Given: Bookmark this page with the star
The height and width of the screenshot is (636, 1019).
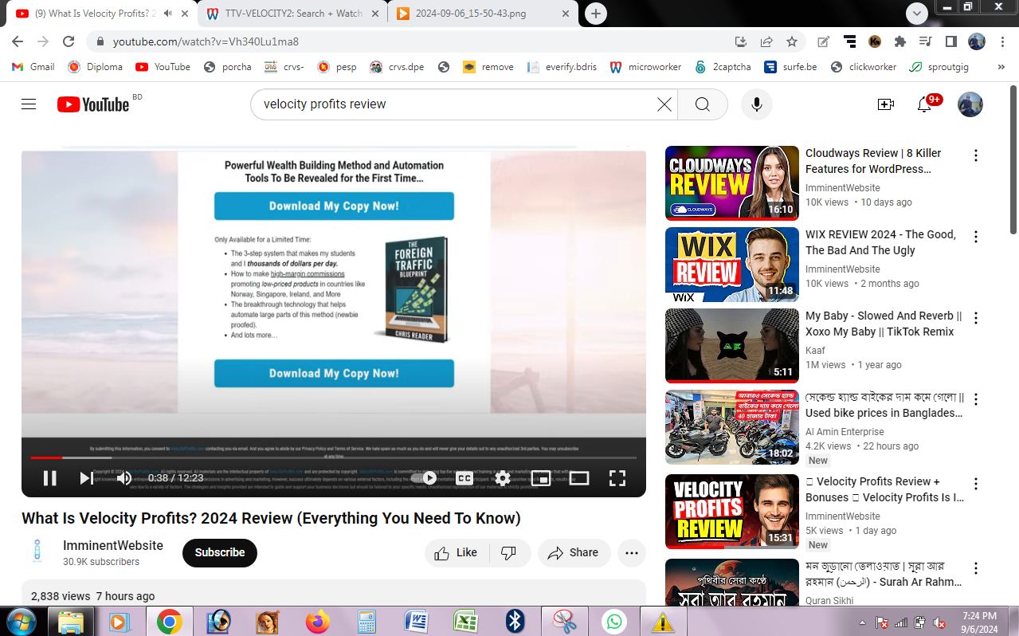Looking at the screenshot, I should (x=792, y=41).
